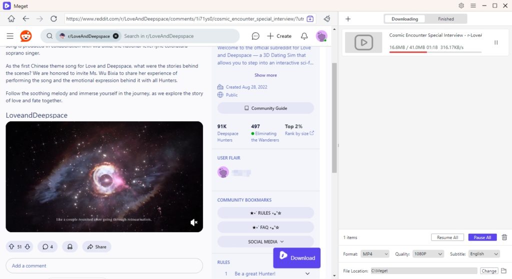Click the Cosmic Encounter video thumbnail
Image resolution: width=512 pixels, height=279 pixels.
[x=363, y=42]
